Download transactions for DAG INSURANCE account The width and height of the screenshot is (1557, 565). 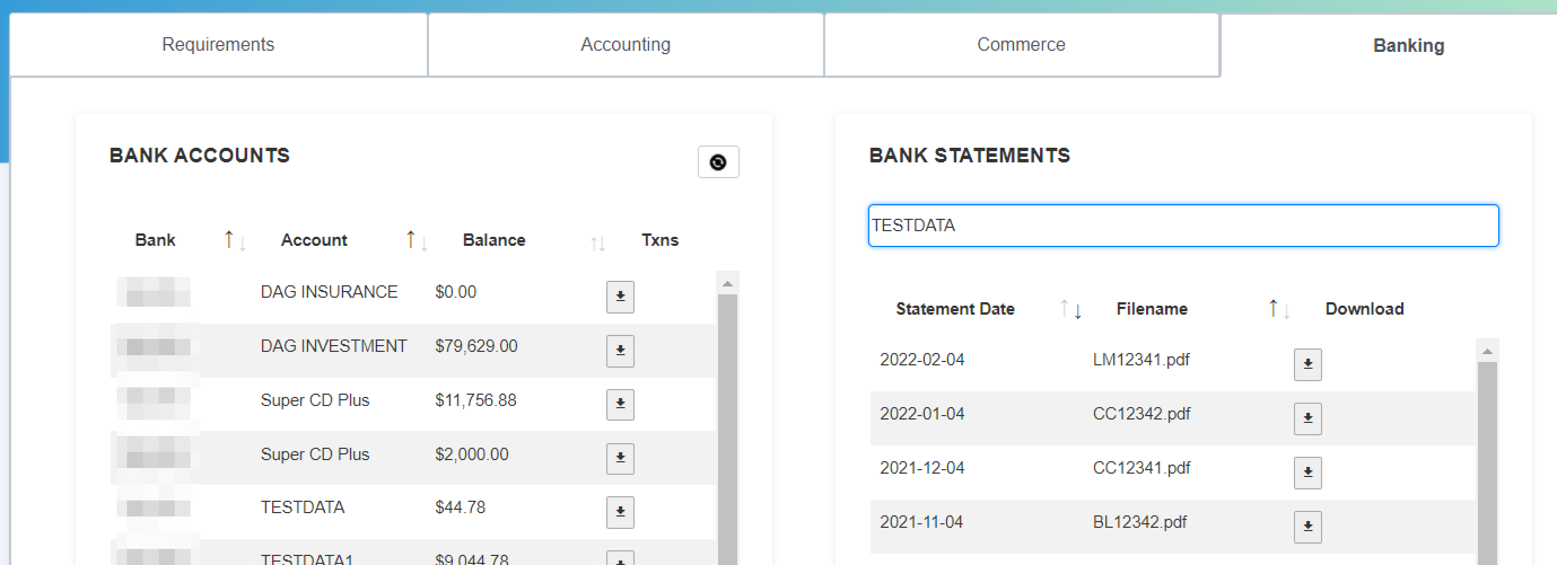point(620,297)
